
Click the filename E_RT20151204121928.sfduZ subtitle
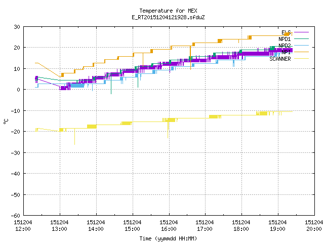[168, 17]
